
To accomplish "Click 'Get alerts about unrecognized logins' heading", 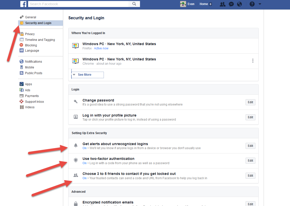I will click(115, 144).
